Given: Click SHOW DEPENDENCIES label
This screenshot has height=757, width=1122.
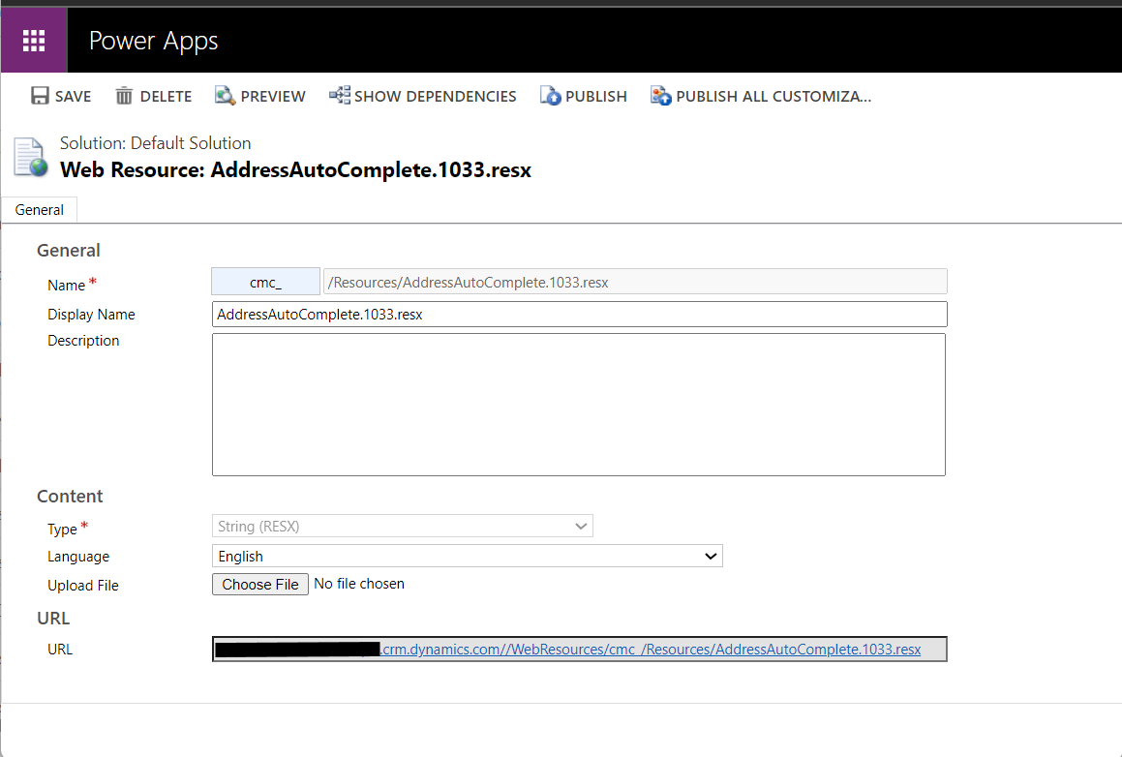Looking at the screenshot, I should coord(435,97).
